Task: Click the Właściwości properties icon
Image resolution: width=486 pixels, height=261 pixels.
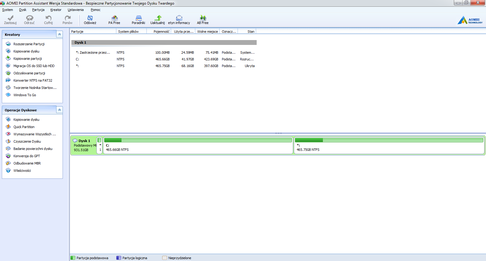Action: pos(8,171)
